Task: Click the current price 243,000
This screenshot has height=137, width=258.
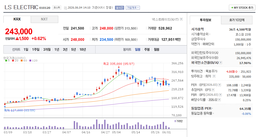Action: click(19, 31)
